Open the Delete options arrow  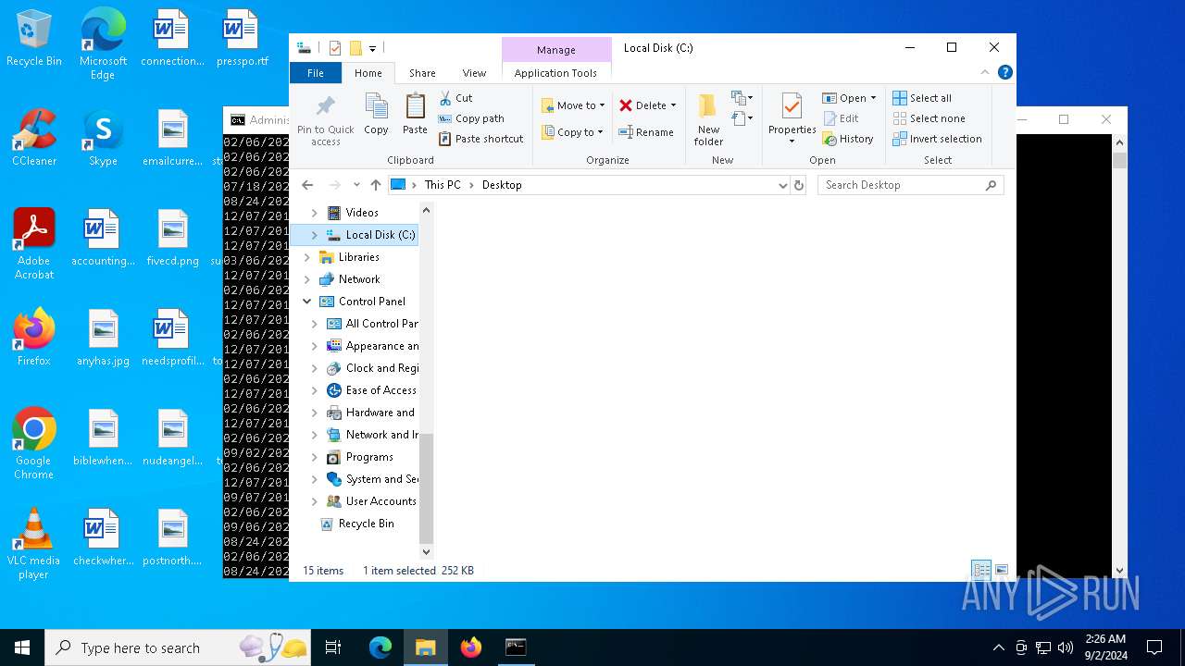click(x=673, y=105)
